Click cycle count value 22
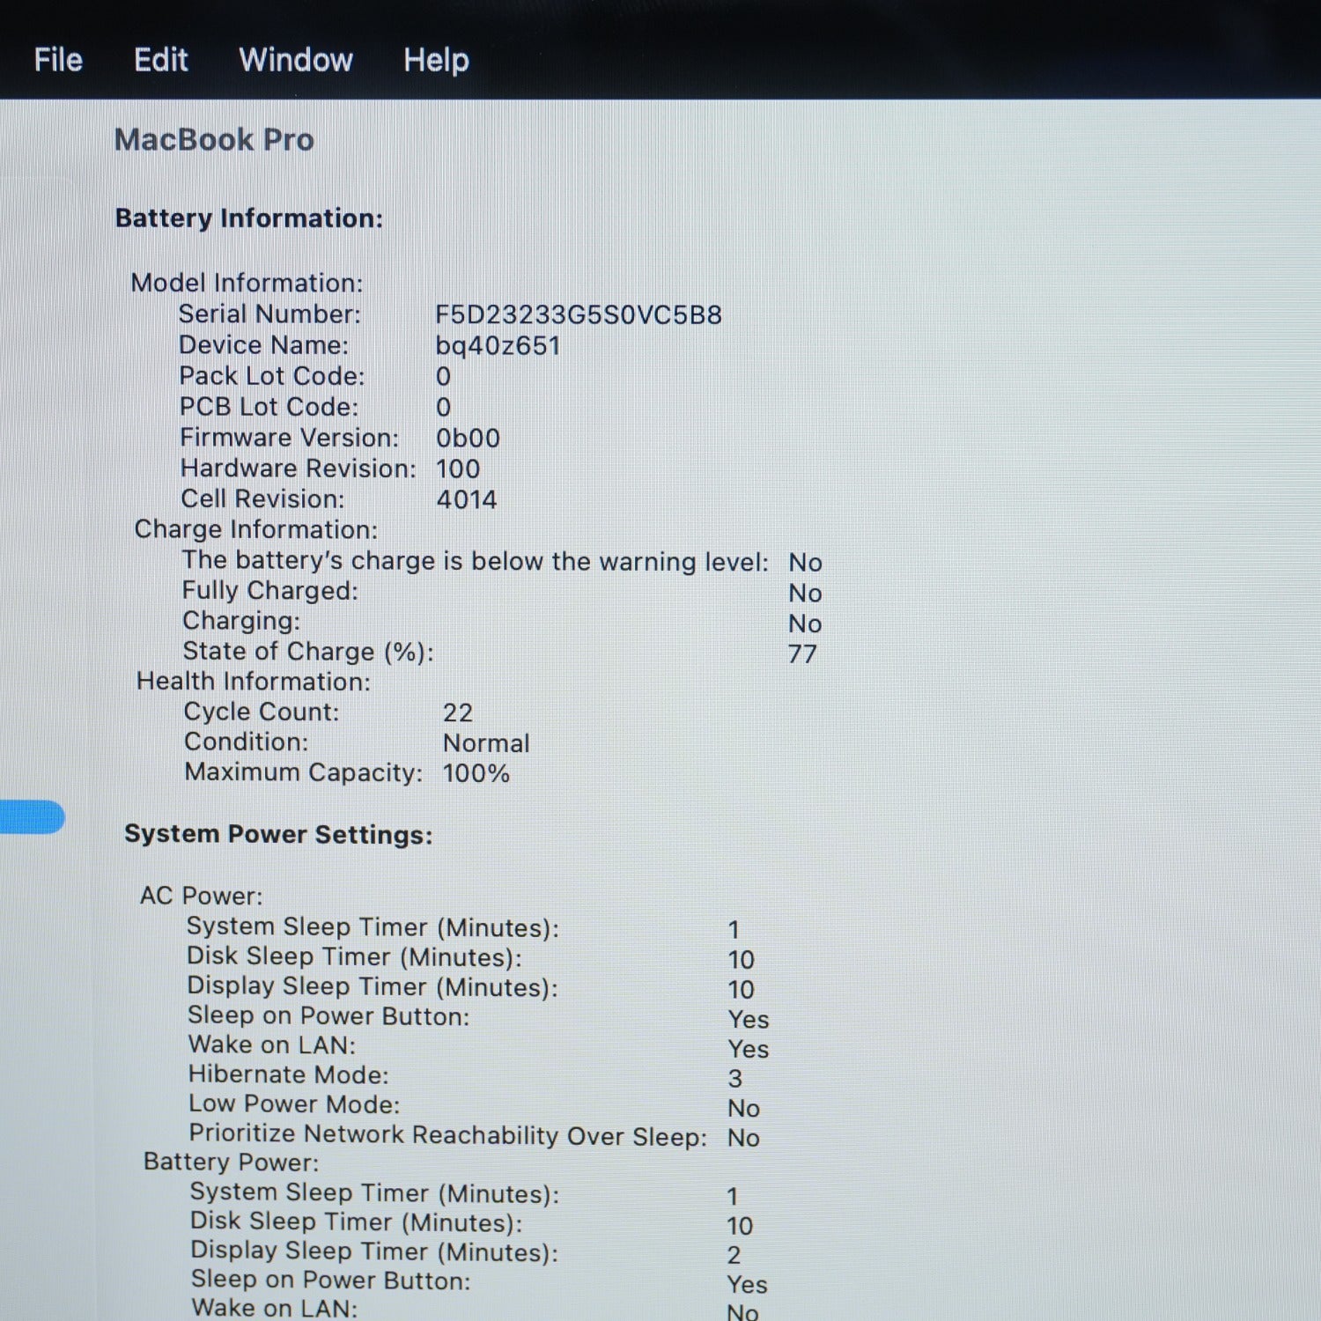Image resolution: width=1321 pixels, height=1321 pixels. (x=458, y=712)
